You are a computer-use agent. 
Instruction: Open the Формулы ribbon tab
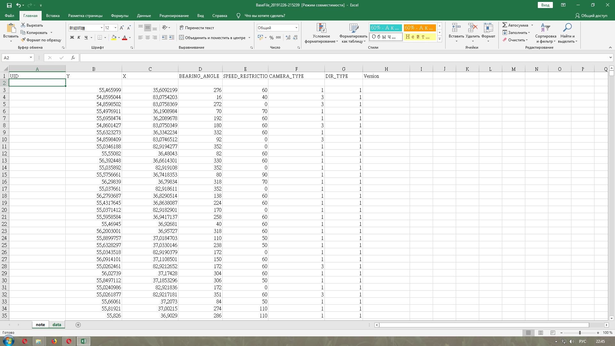click(x=119, y=16)
